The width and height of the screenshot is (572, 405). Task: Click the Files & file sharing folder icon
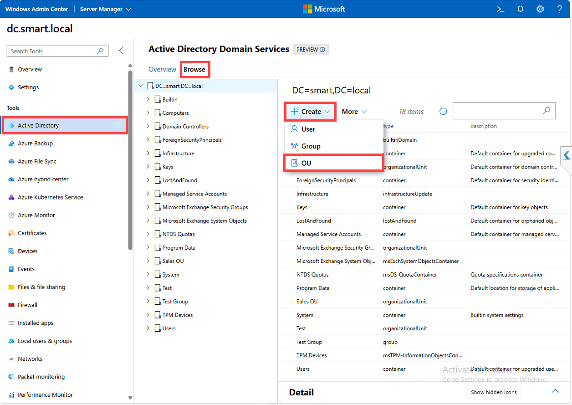[x=11, y=287]
